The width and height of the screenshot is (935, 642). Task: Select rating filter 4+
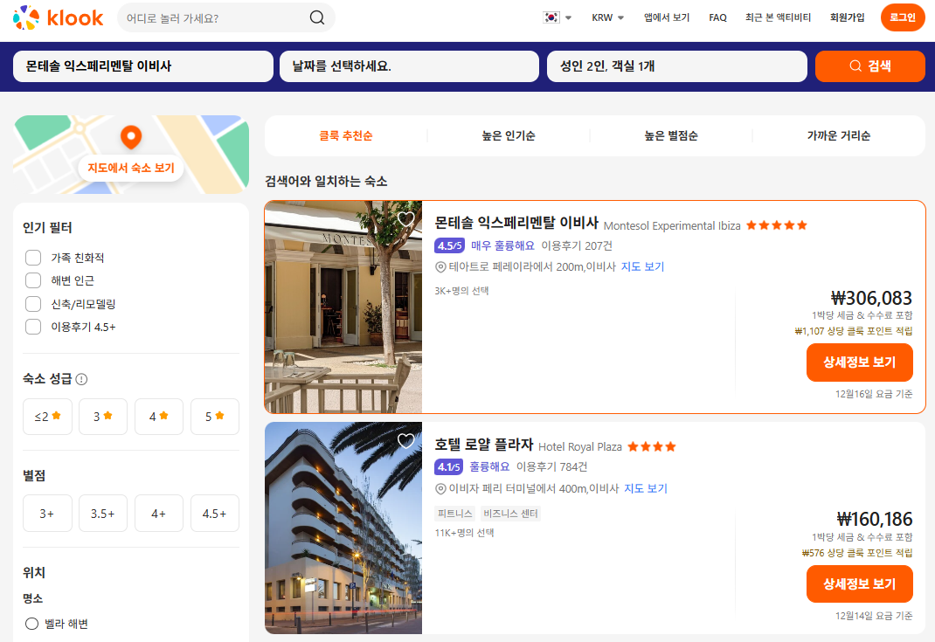[x=159, y=514]
